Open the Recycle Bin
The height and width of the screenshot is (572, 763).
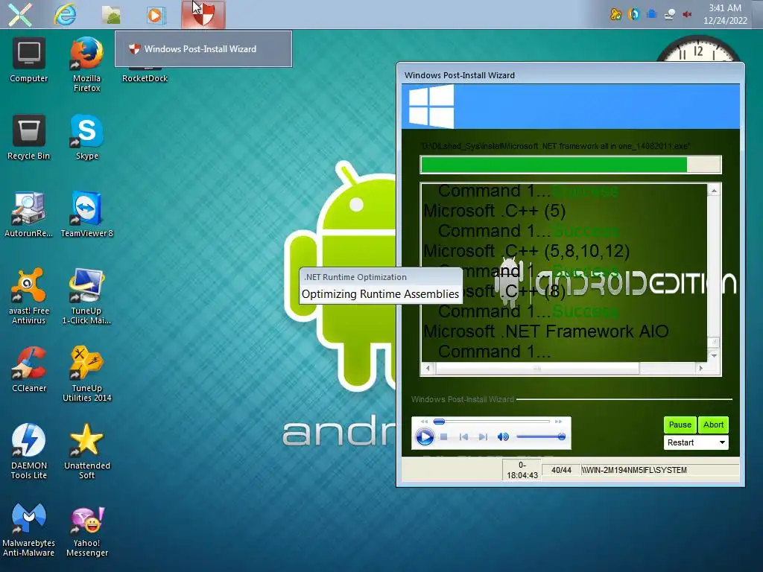coord(29,137)
